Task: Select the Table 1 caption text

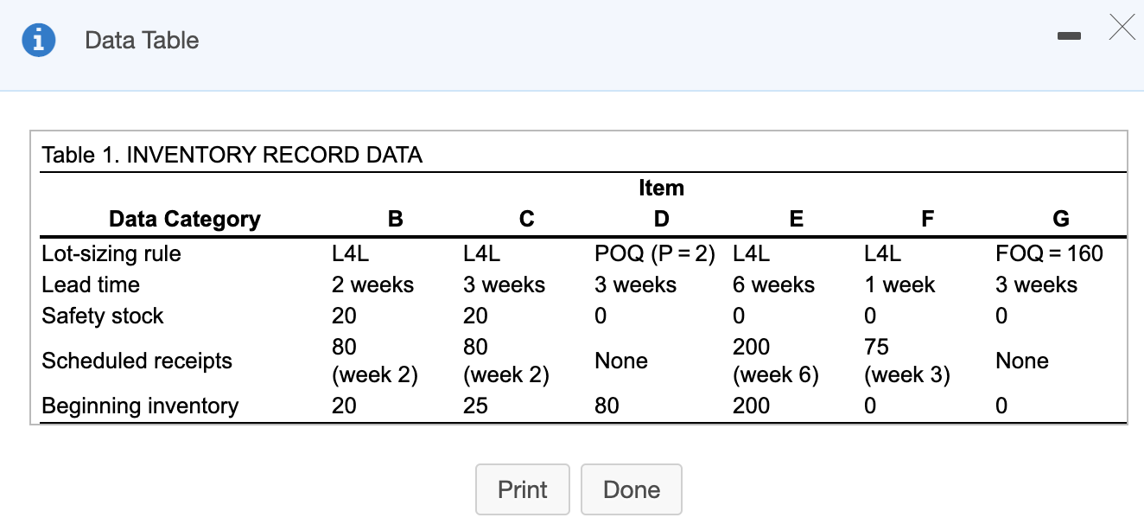Action: (232, 154)
